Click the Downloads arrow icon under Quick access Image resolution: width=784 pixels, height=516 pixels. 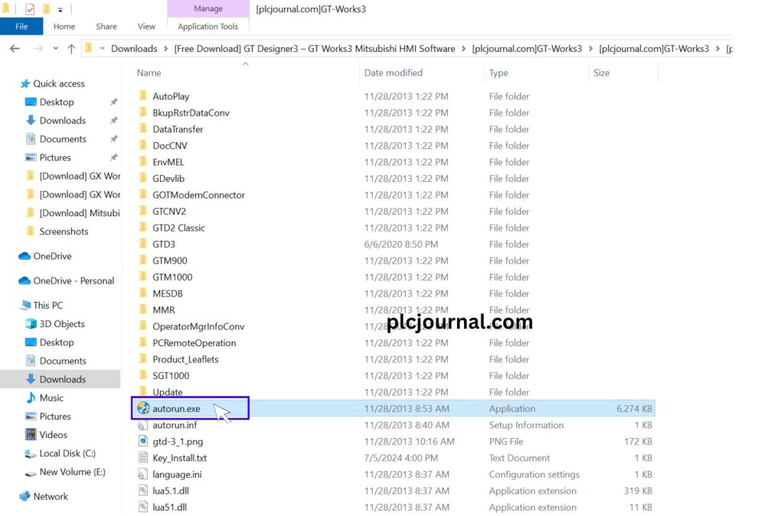tap(31, 120)
